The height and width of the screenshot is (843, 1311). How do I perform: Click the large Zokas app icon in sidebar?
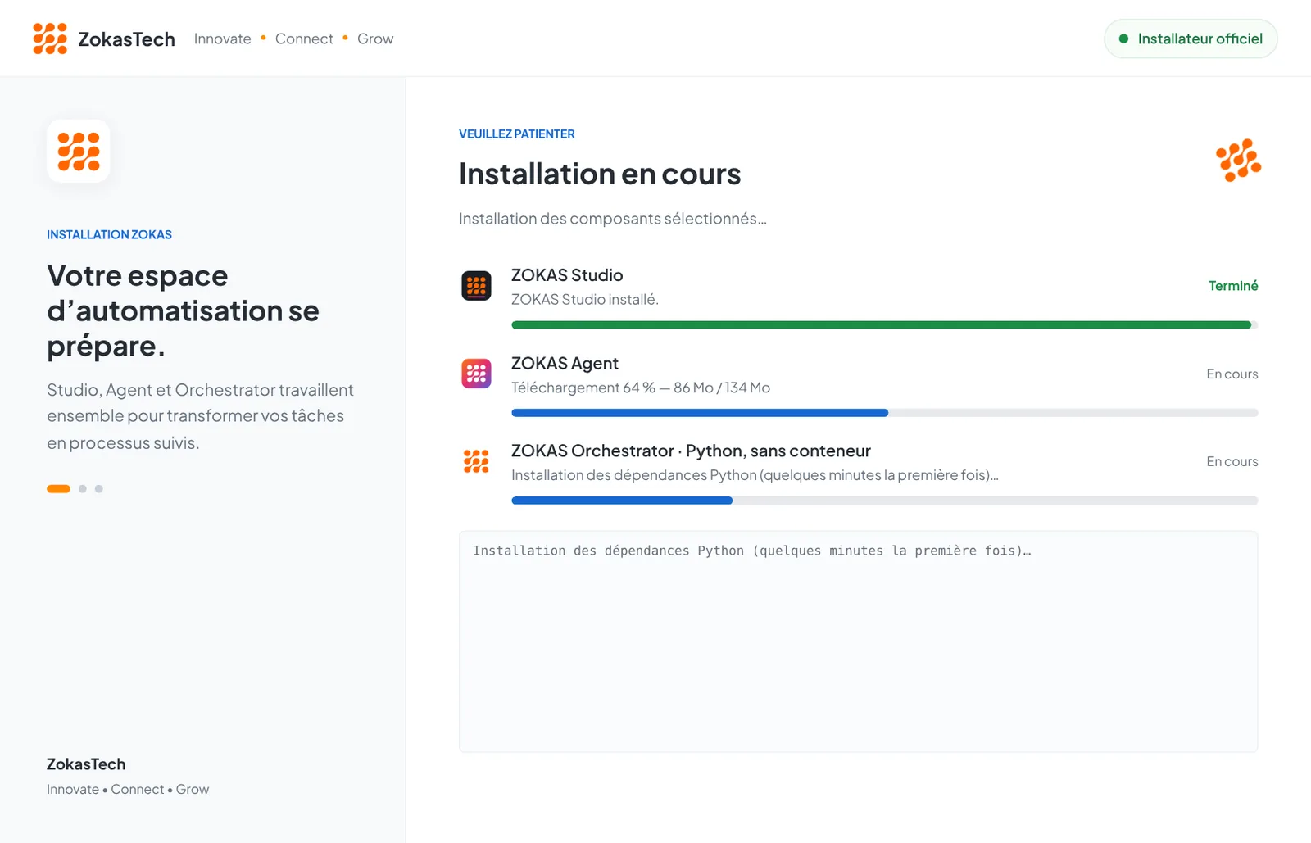[79, 152]
